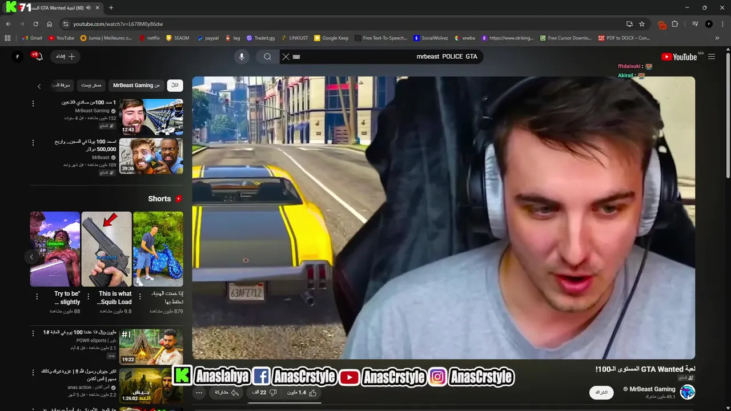Screen dimensions: 731x411
Task: Open the YouTube hamburger guide menu
Action: point(712,57)
